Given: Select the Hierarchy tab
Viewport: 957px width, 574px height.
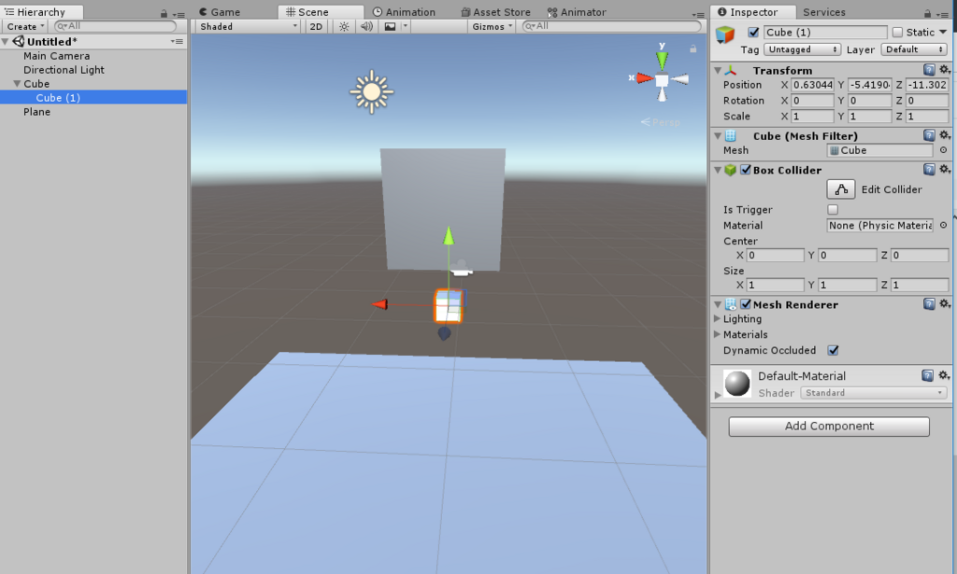Looking at the screenshot, I should click(x=41, y=11).
